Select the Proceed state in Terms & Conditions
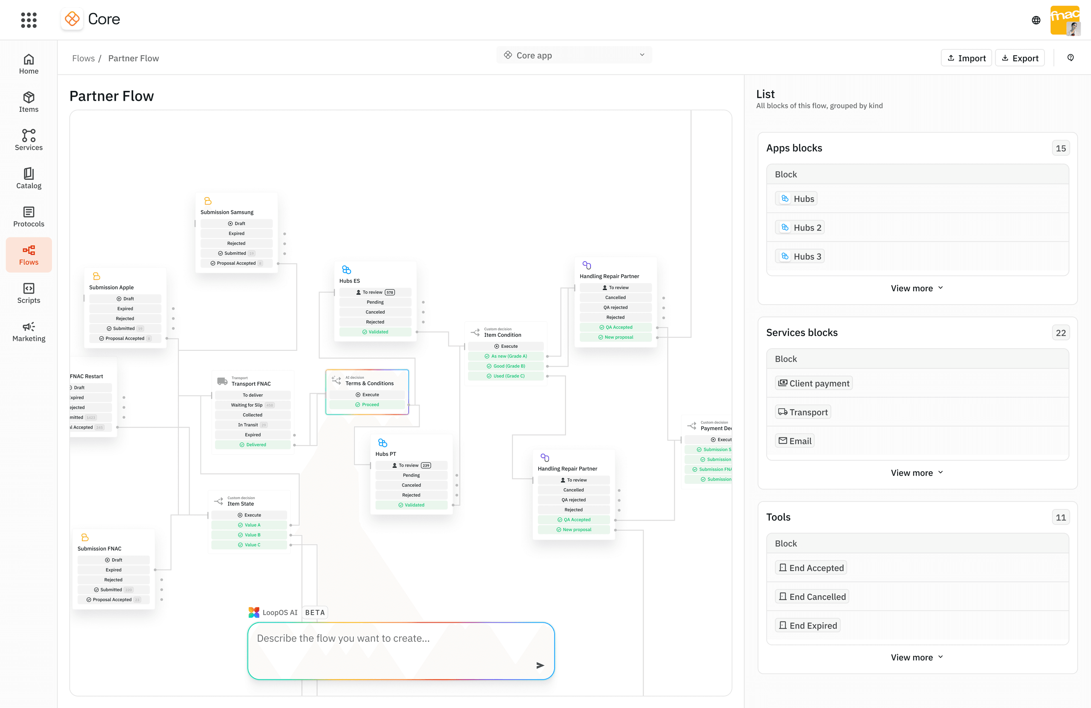The height and width of the screenshot is (708, 1091). point(367,405)
